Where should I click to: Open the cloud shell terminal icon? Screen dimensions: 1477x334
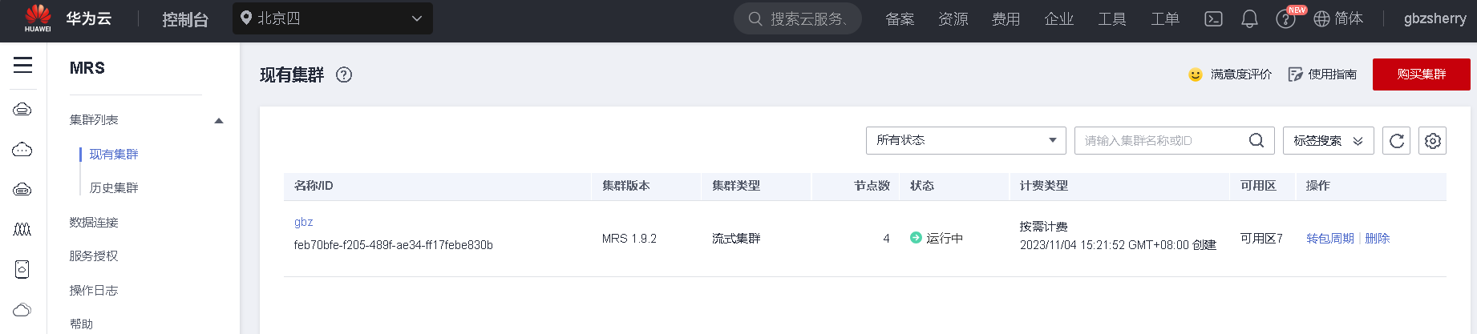[x=1213, y=18]
